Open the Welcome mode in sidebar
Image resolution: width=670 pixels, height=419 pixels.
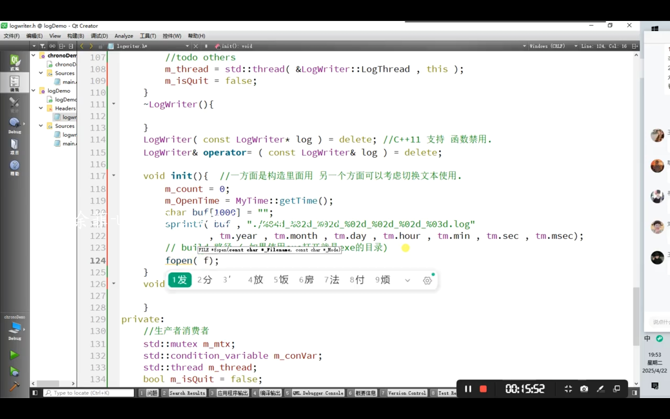click(14, 62)
